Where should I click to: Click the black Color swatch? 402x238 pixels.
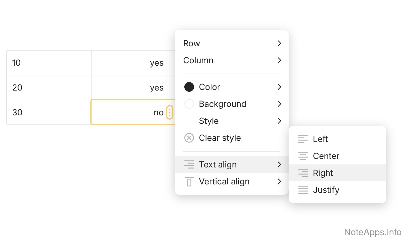click(189, 87)
